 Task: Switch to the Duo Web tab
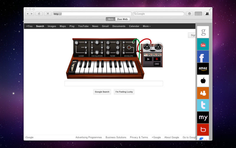[122, 19]
